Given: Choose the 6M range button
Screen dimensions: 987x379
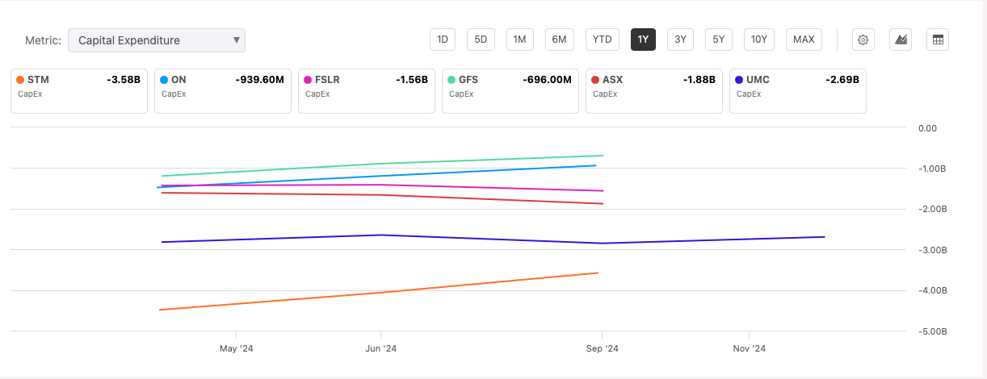Looking at the screenshot, I should coord(559,40).
